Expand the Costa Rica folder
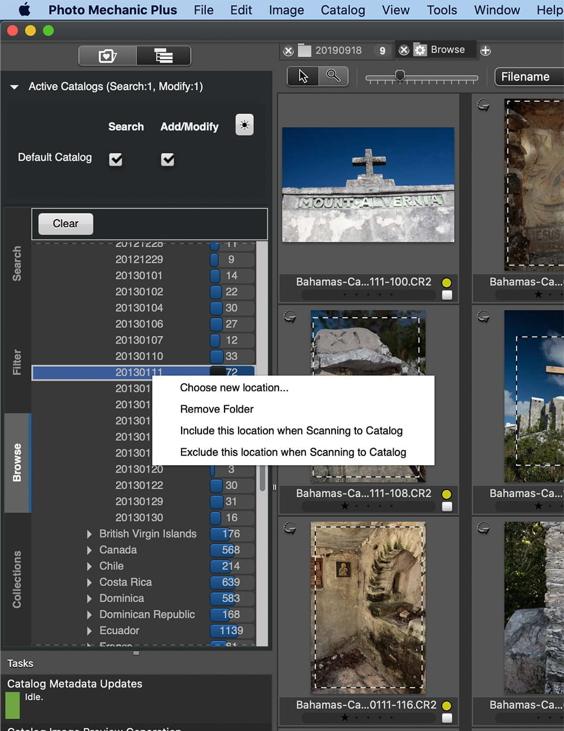The image size is (564, 731). tap(89, 583)
